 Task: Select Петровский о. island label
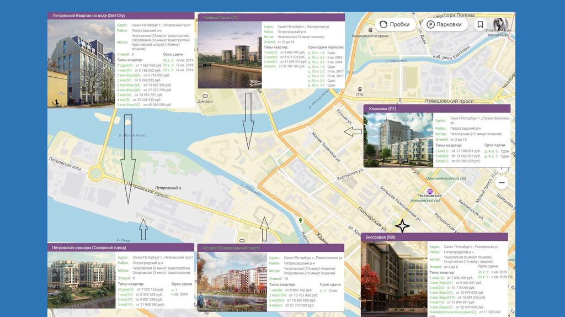point(168,188)
